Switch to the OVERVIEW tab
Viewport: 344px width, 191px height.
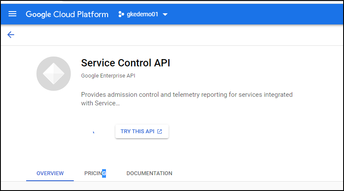[50, 173]
